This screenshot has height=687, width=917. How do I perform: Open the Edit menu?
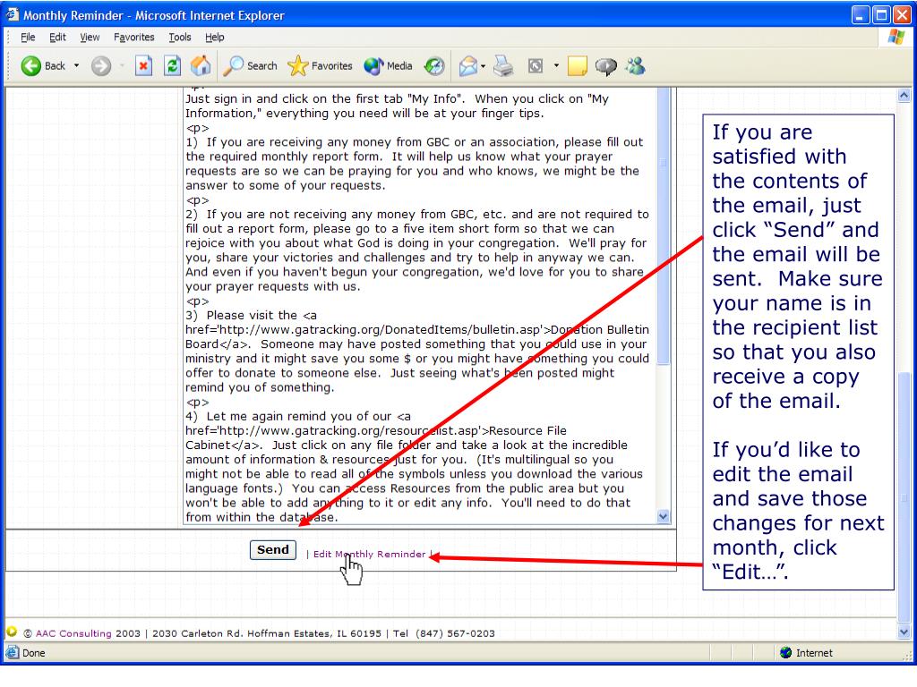click(x=57, y=37)
